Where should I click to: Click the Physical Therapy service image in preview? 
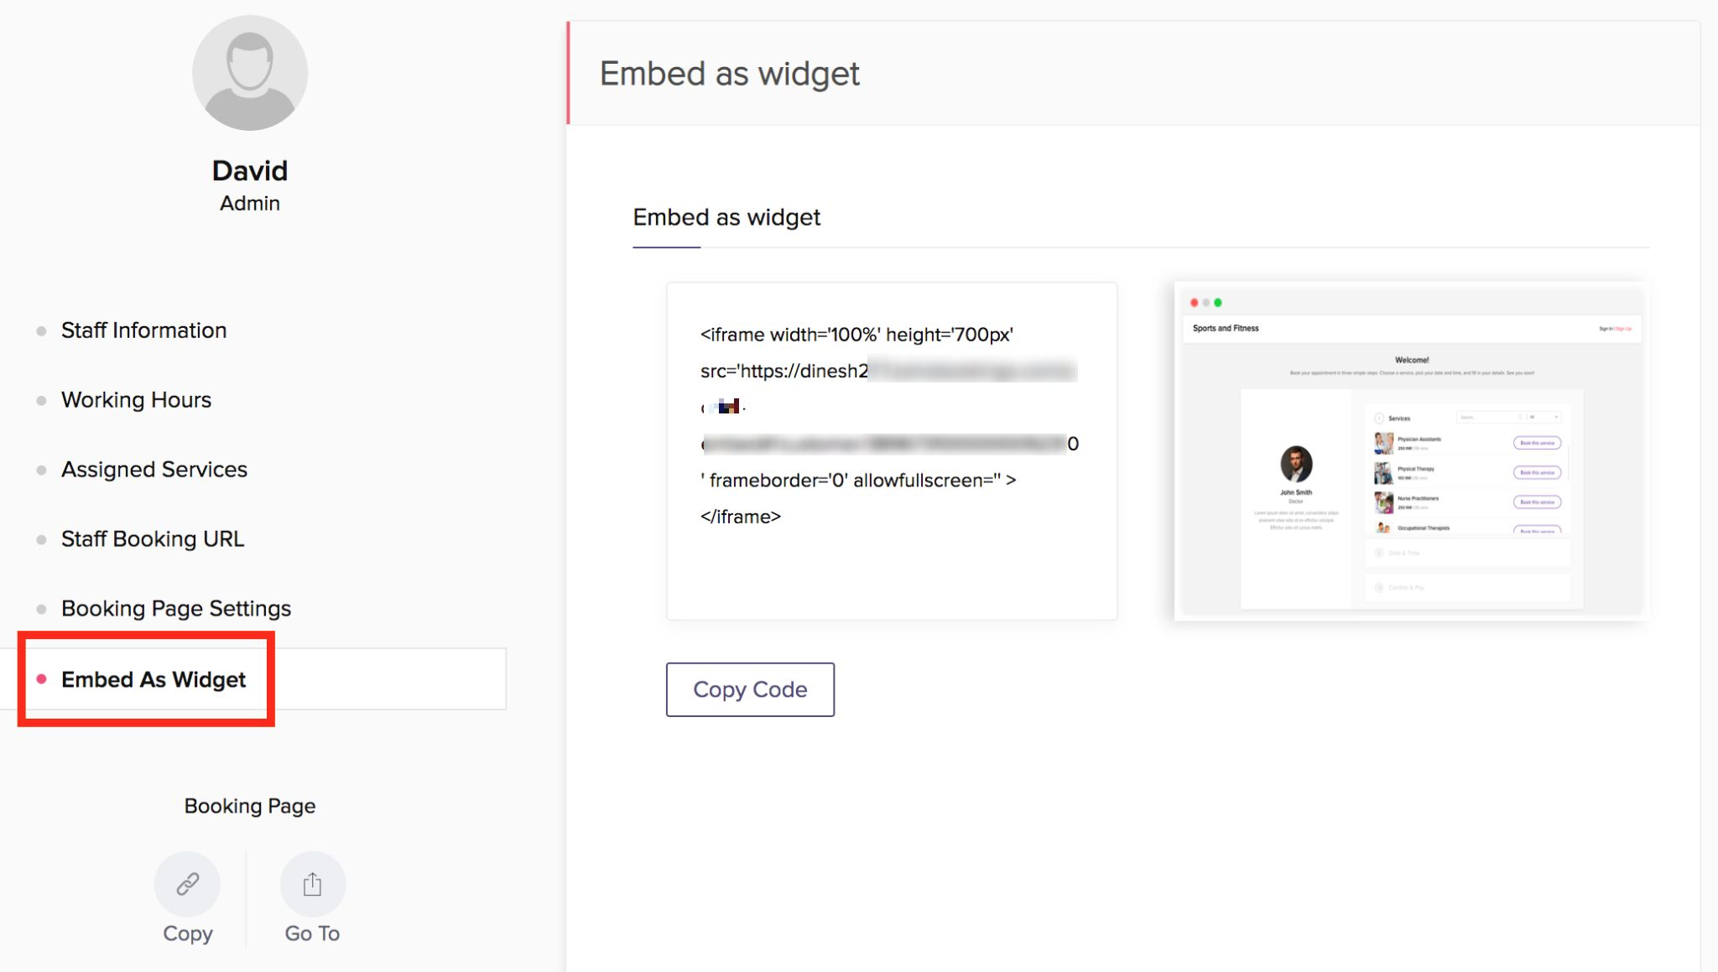[1382, 473]
